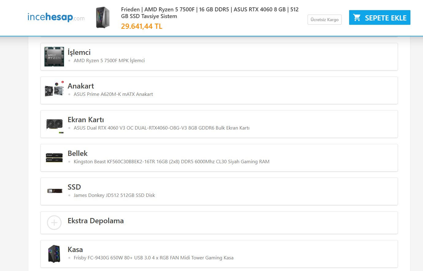Open the AMD Ryzen processor image
Image resolution: width=423 pixels, height=271 pixels.
click(x=54, y=57)
